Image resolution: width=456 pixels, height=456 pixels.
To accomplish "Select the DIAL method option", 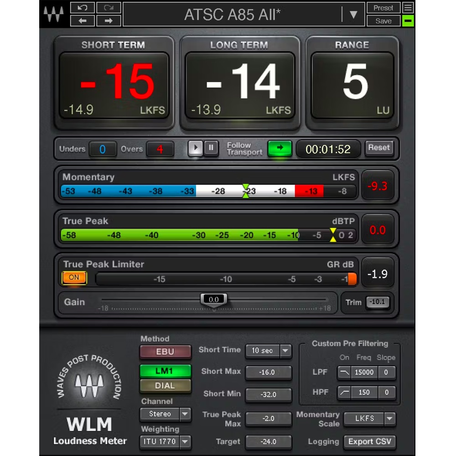I will [165, 386].
